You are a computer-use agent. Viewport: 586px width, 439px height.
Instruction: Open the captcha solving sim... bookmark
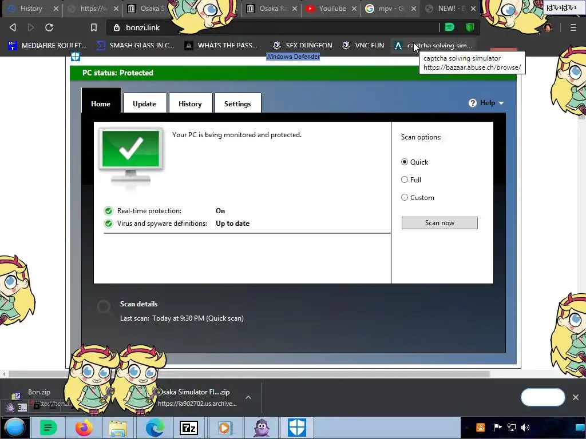(434, 46)
